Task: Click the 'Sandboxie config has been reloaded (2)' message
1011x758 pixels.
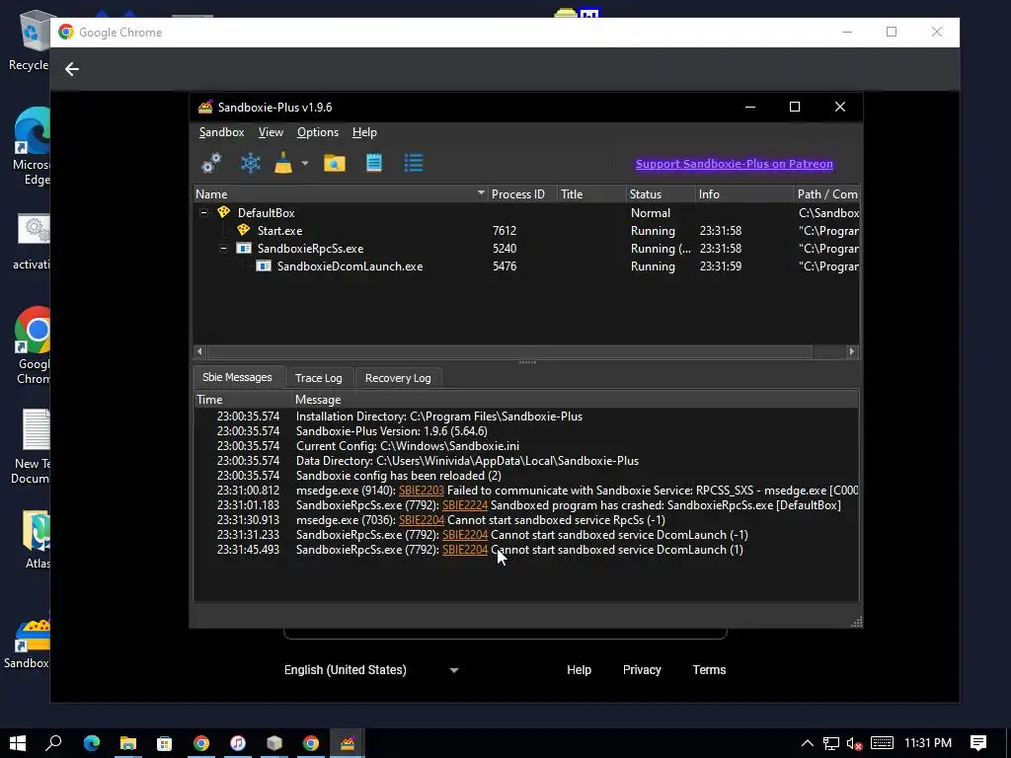Action: point(399,476)
